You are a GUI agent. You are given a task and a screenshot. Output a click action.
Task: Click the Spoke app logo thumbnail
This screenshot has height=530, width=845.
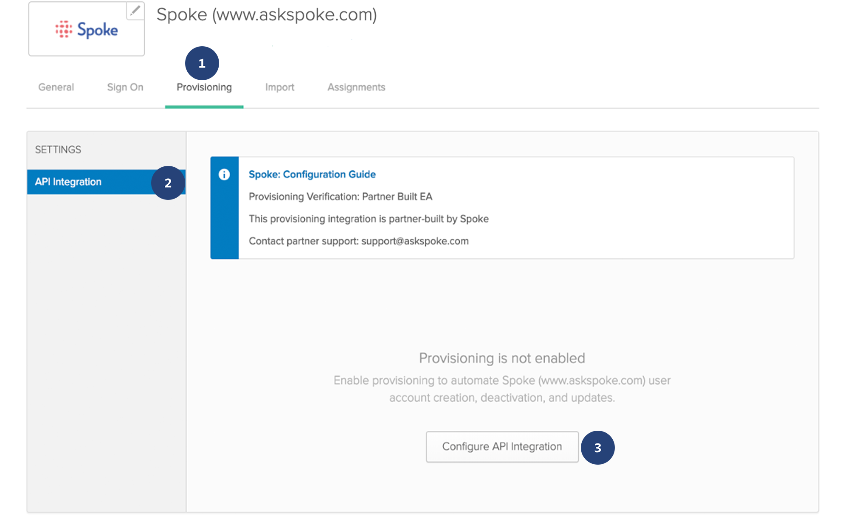(87, 29)
